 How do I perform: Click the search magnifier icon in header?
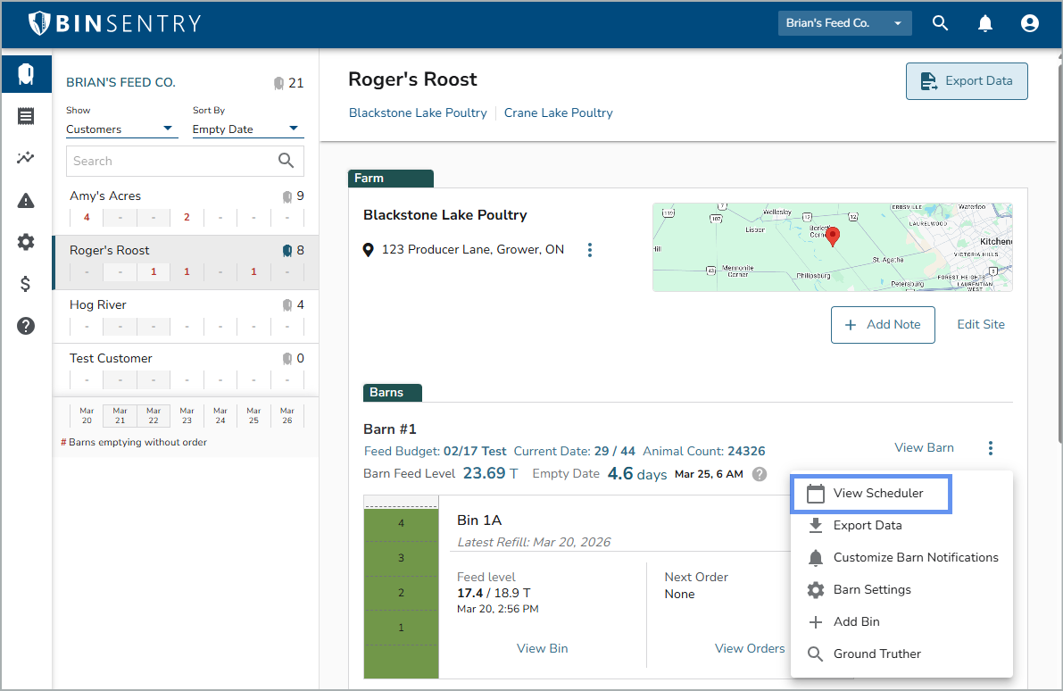click(940, 23)
